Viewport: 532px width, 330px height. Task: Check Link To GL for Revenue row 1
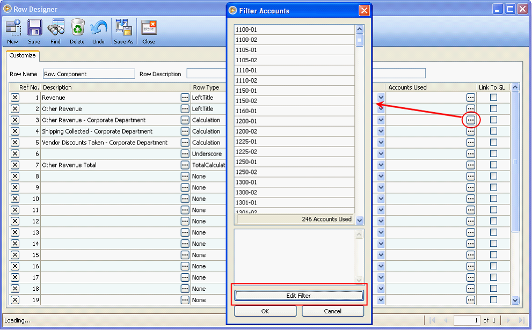494,97
